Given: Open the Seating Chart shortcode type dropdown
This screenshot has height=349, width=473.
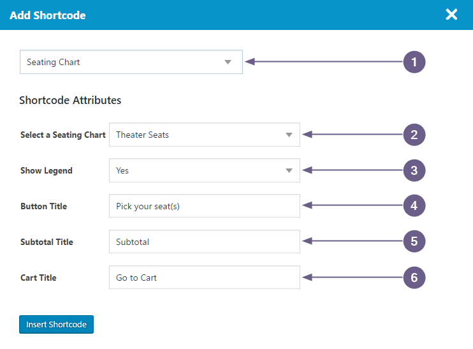Looking at the screenshot, I should pos(131,62).
